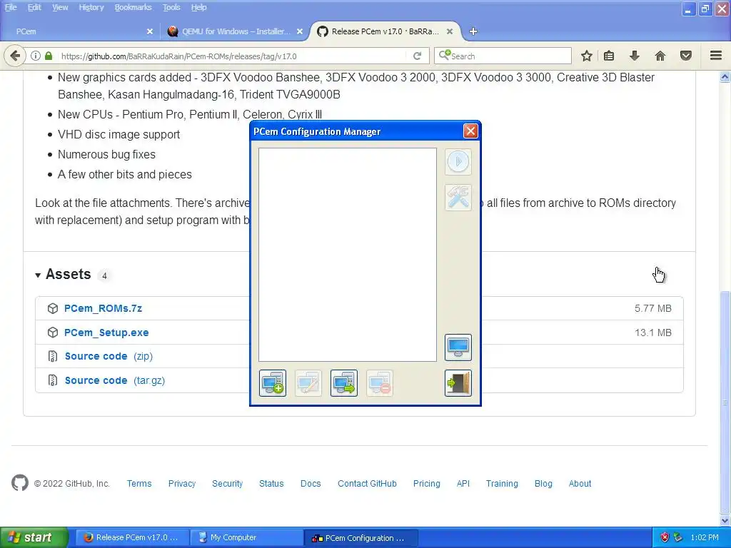Image resolution: width=731 pixels, height=548 pixels.
Task: Download PCem_Setup.exe asset
Action: [x=106, y=333]
